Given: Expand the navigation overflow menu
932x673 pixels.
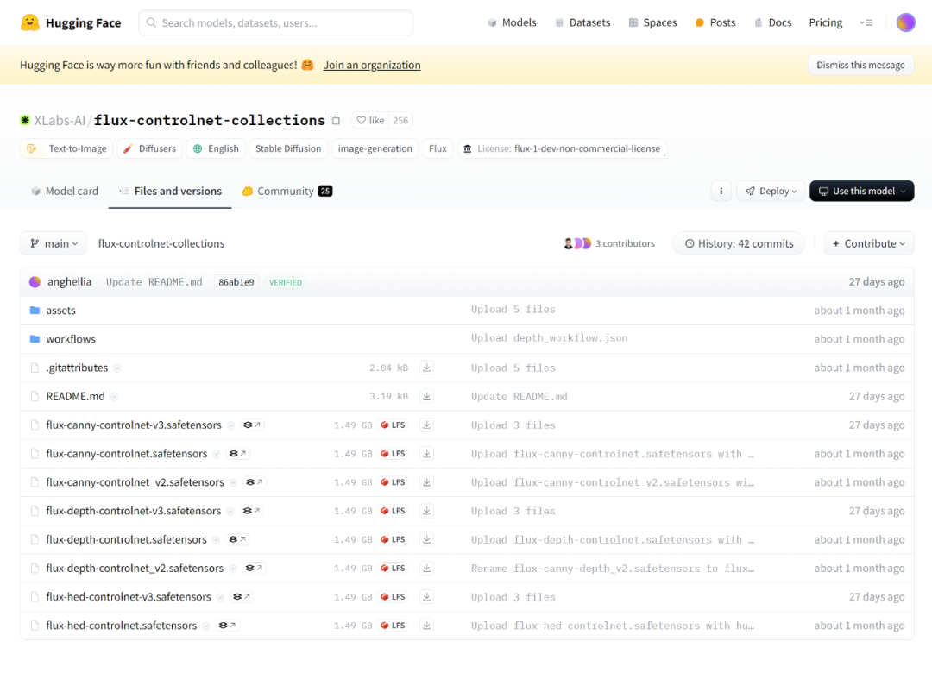Looking at the screenshot, I should [x=866, y=22].
